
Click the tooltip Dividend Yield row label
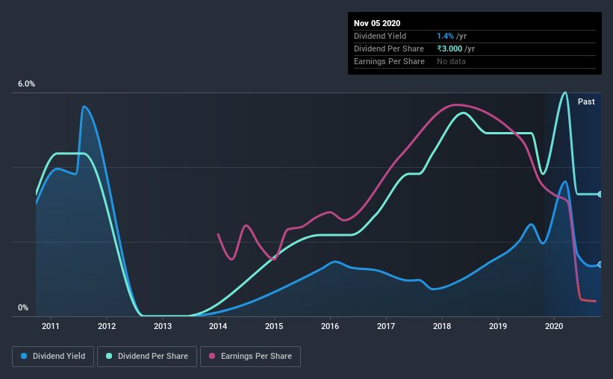pos(380,36)
